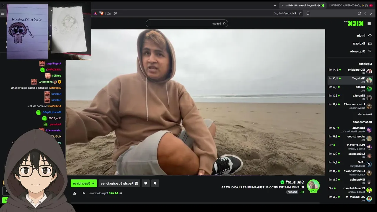Click the 14.470 Espectadores count
The width and height of the screenshot is (377, 212).
pos(106,193)
